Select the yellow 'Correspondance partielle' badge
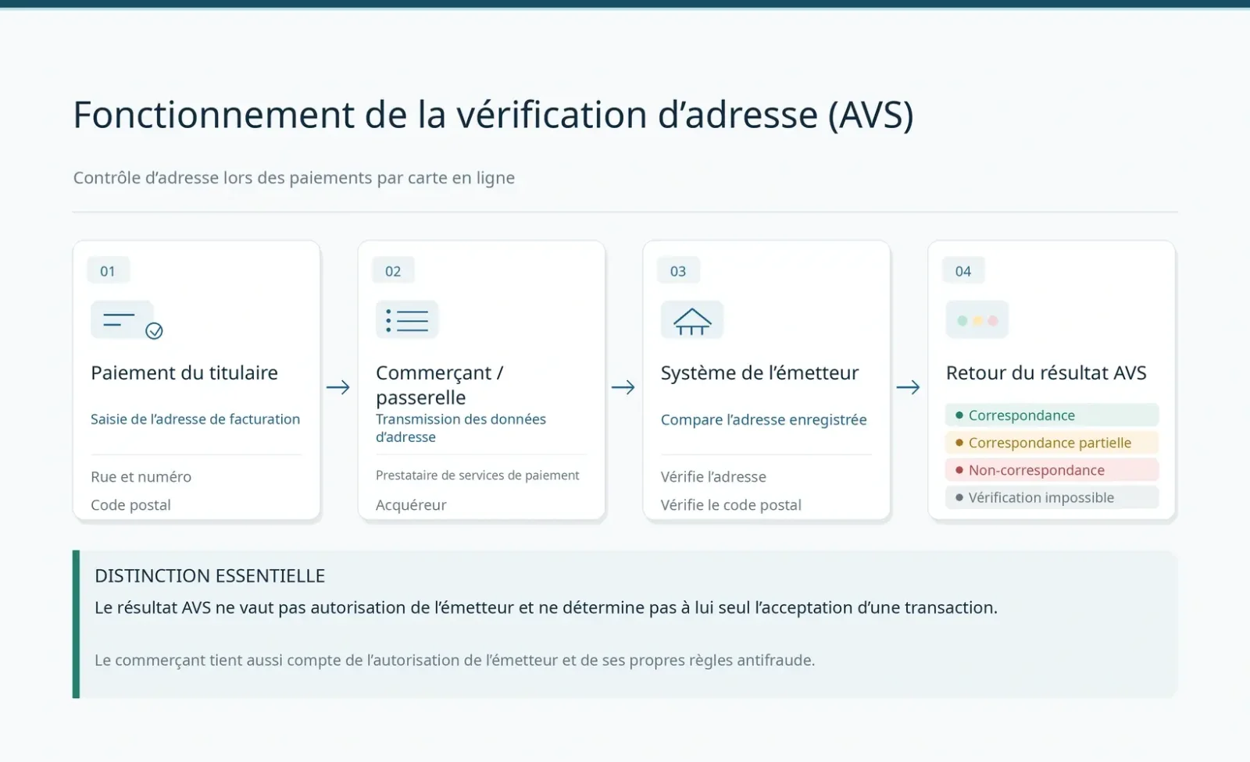This screenshot has height=762, width=1250. click(x=1052, y=443)
